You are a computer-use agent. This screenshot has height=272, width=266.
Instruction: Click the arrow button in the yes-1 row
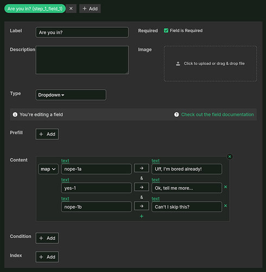click(x=142, y=187)
